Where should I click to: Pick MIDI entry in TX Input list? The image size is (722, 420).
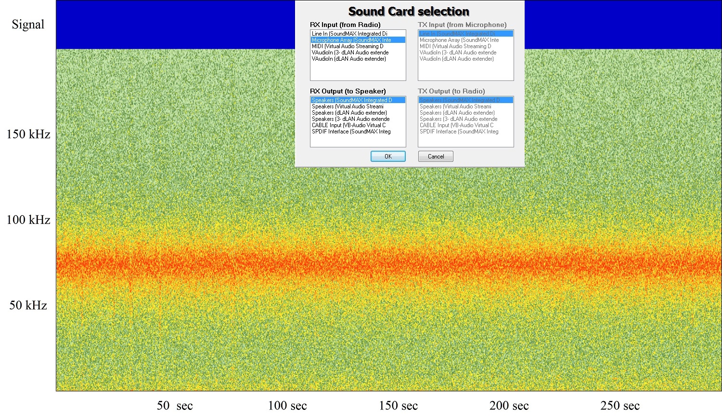pyautogui.click(x=455, y=46)
